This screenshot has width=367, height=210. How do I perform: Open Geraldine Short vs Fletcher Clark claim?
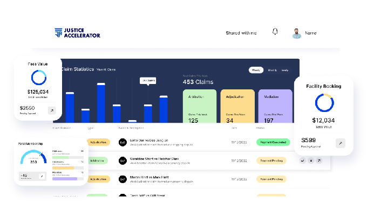click(154, 159)
